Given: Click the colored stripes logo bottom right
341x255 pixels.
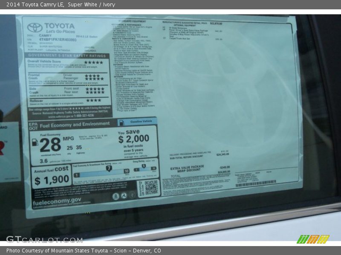Looking at the screenshot, I should coord(312,239).
